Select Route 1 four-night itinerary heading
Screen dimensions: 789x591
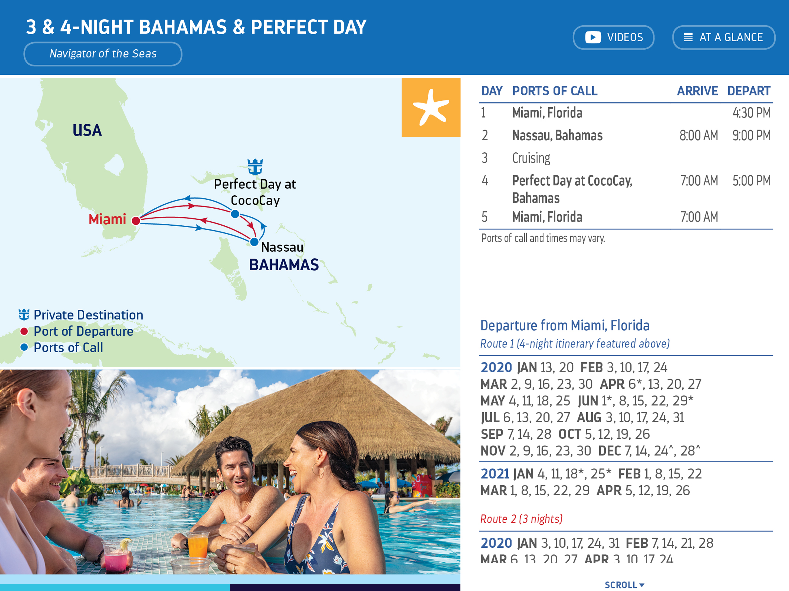click(575, 344)
